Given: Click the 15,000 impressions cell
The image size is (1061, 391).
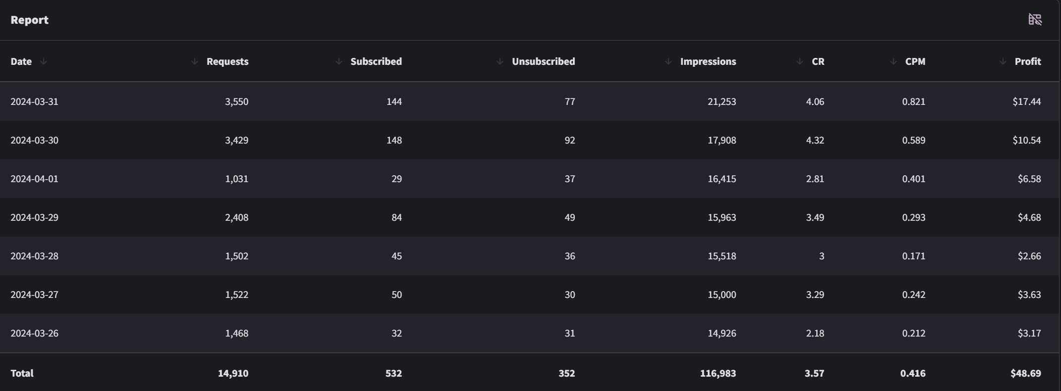Looking at the screenshot, I should (722, 294).
